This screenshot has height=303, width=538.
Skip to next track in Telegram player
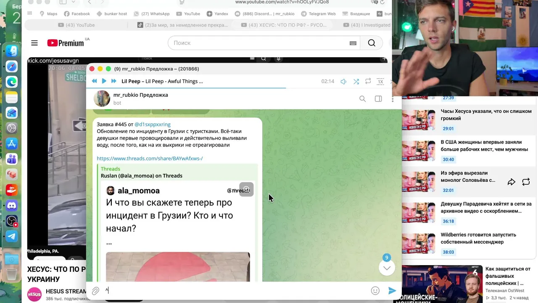[x=113, y=81]
